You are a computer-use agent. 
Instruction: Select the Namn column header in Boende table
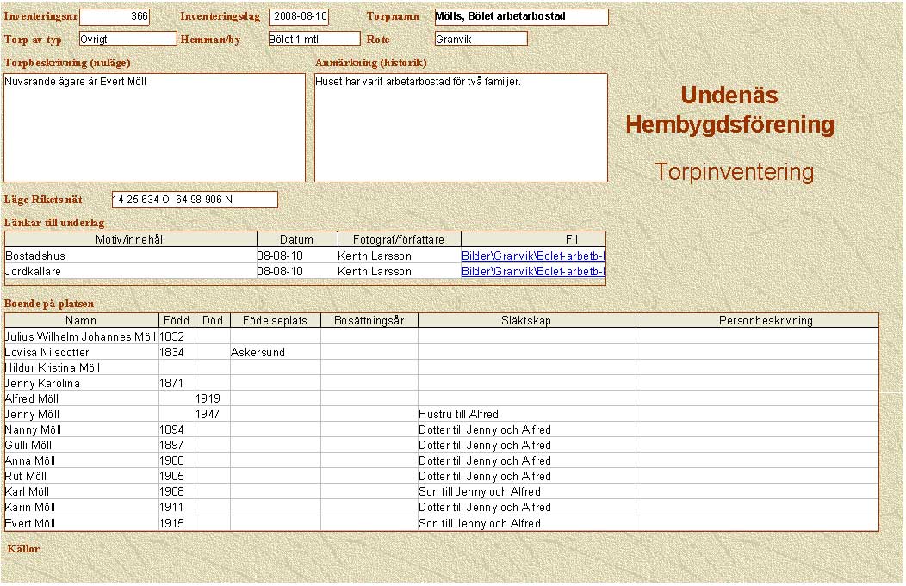(x=81, y=320)
